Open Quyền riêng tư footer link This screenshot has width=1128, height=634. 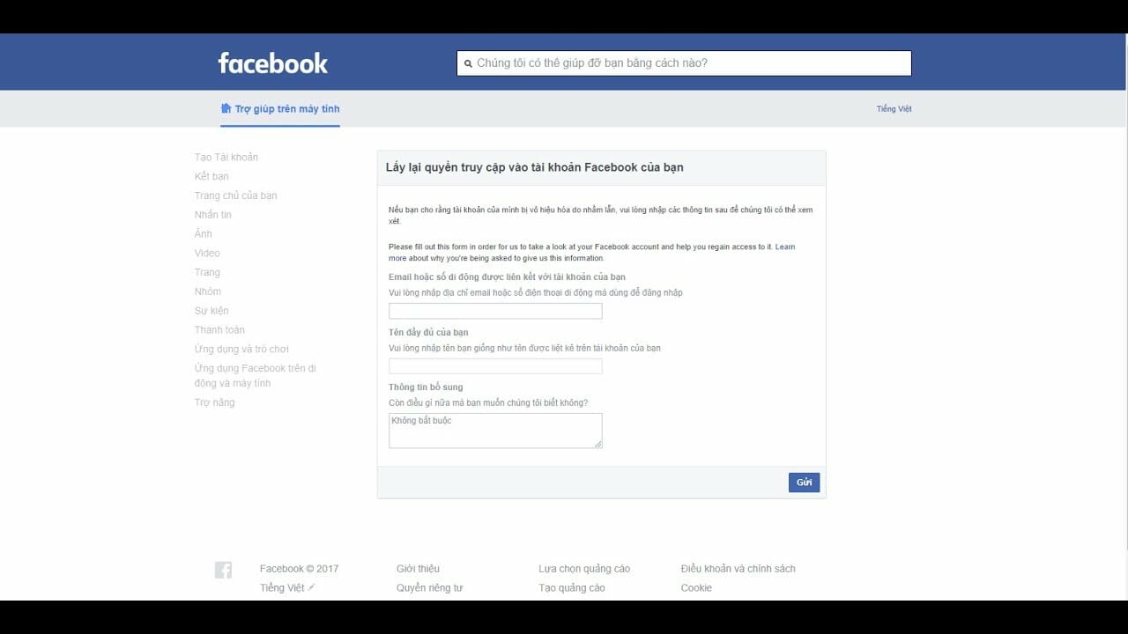coord(429,588)
